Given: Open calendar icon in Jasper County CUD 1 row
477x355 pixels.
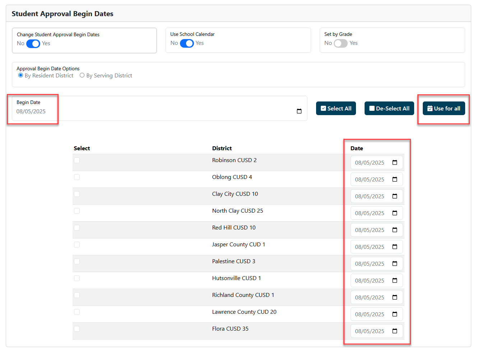Looking at the screenshot, I should 395,247.
